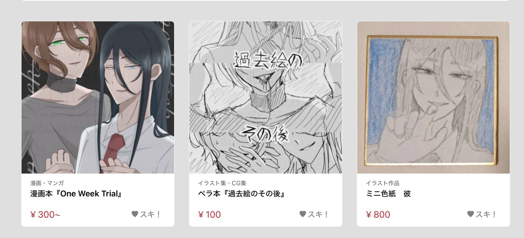Toggle スキ! on the ¥100 item
This screenshot has height=238, width=524.
coord(314,214)
